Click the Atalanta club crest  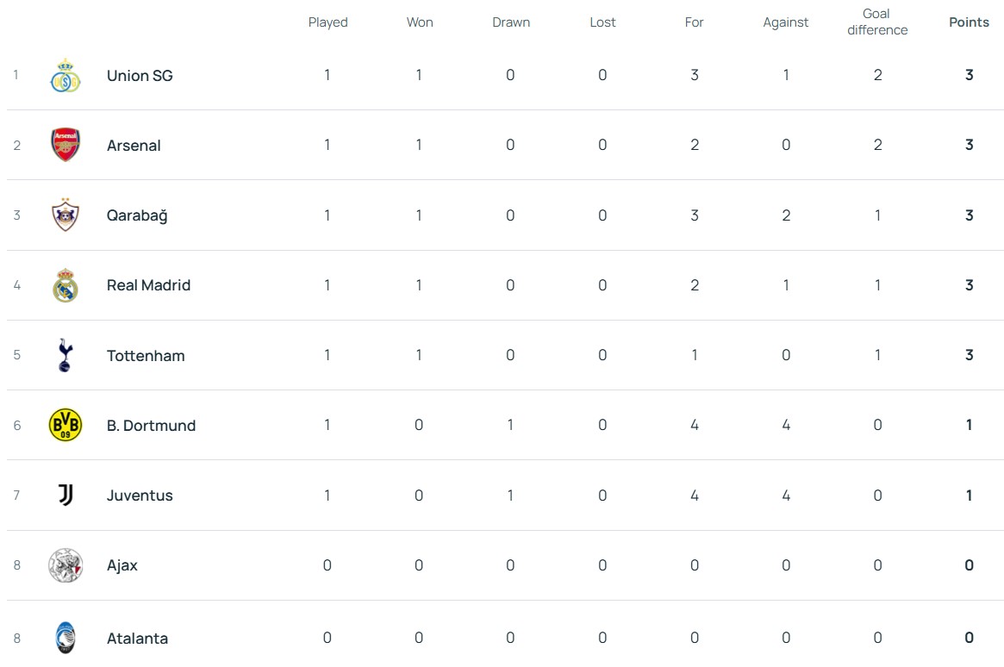pyautogui.click(x=65, y=637)
